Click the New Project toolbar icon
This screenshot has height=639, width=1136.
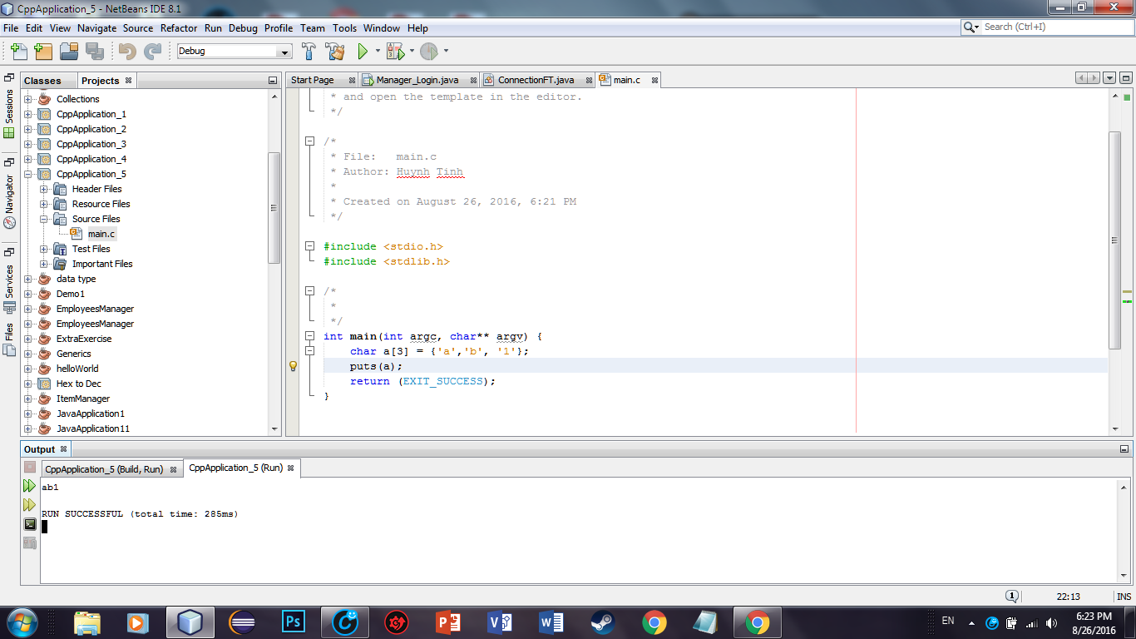click(43, 52)
